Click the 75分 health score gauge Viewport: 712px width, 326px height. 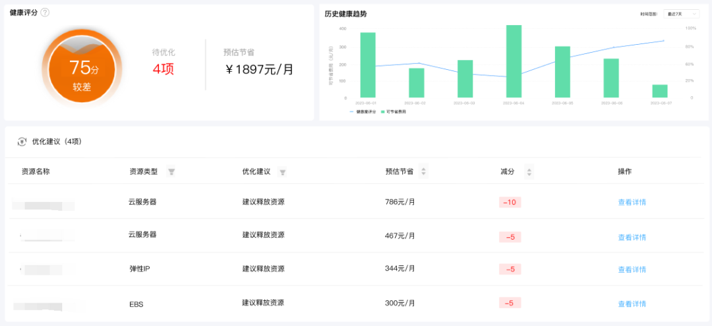coord(82,69)
